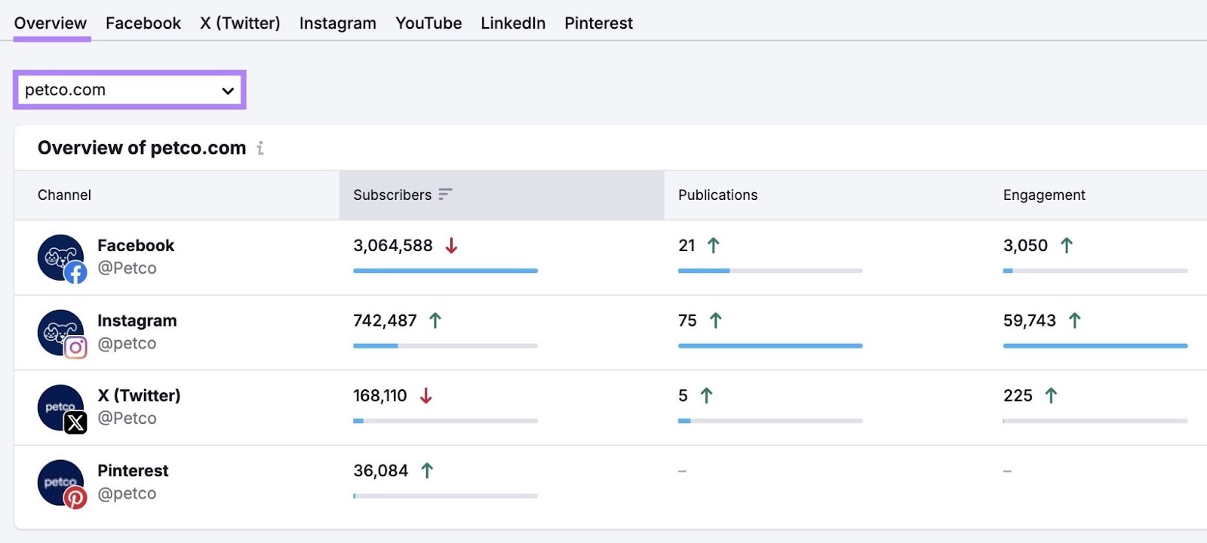The height and width of the screenshot is (543, 1207).
Task: Sort table by Subscribers column
Action: pyautogui.click(x=392, y=195)
